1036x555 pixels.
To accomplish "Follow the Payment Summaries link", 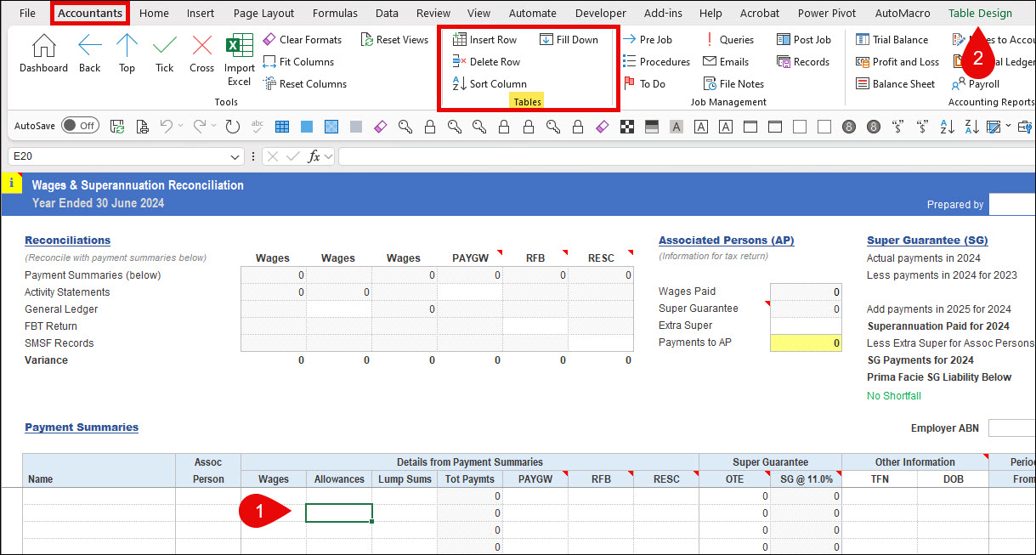I will tap(82, 428).
